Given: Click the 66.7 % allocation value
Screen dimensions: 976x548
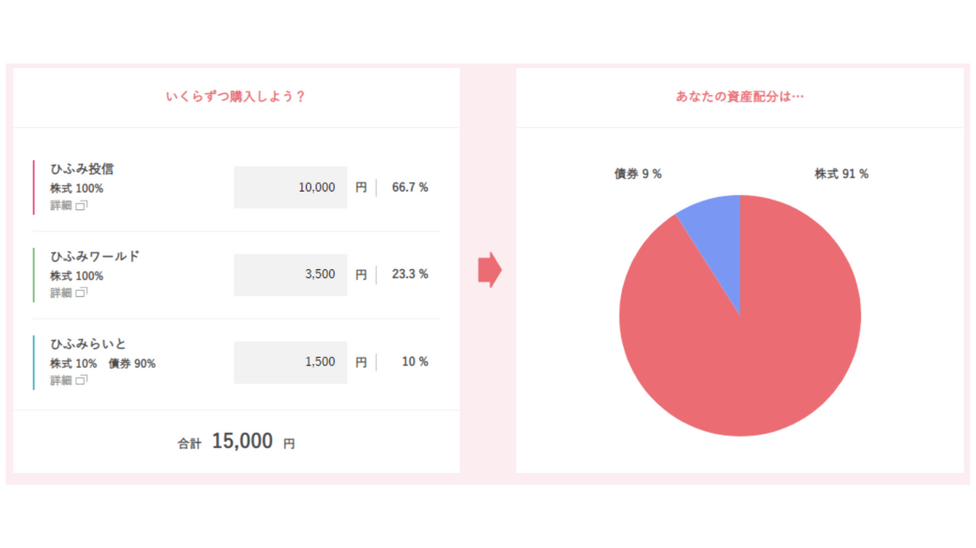Looking at the screenshot, I should [409, 187].
